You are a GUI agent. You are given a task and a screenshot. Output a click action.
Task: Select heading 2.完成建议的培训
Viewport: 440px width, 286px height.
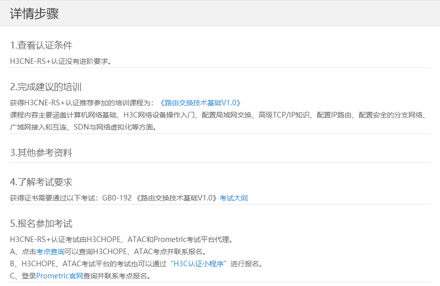point(46,87)
